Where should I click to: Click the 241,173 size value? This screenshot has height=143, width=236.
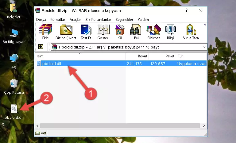(x=134, y=64)
